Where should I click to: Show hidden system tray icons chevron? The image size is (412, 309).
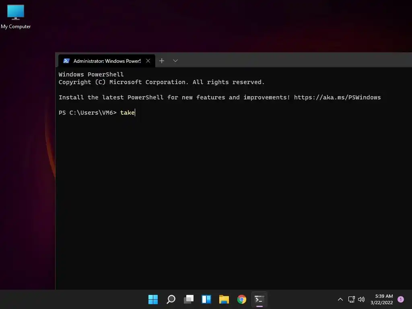[340, 299]
